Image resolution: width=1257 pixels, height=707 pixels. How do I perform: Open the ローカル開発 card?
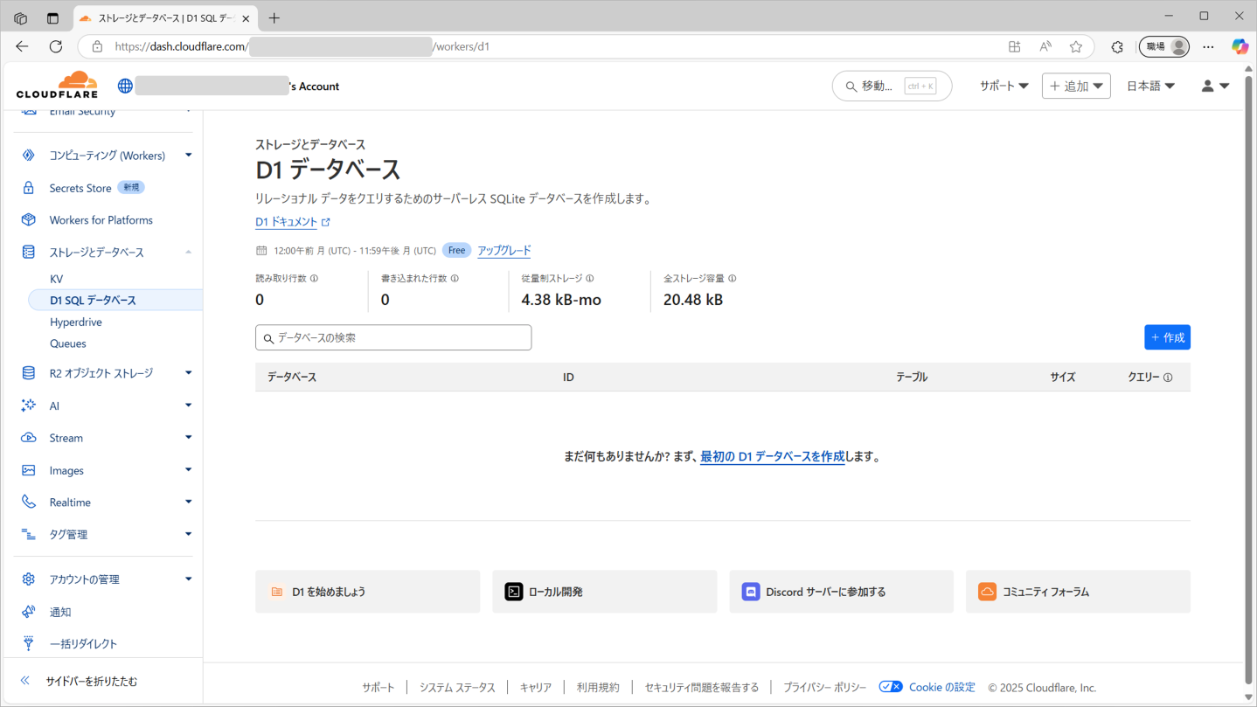(604, 592)
